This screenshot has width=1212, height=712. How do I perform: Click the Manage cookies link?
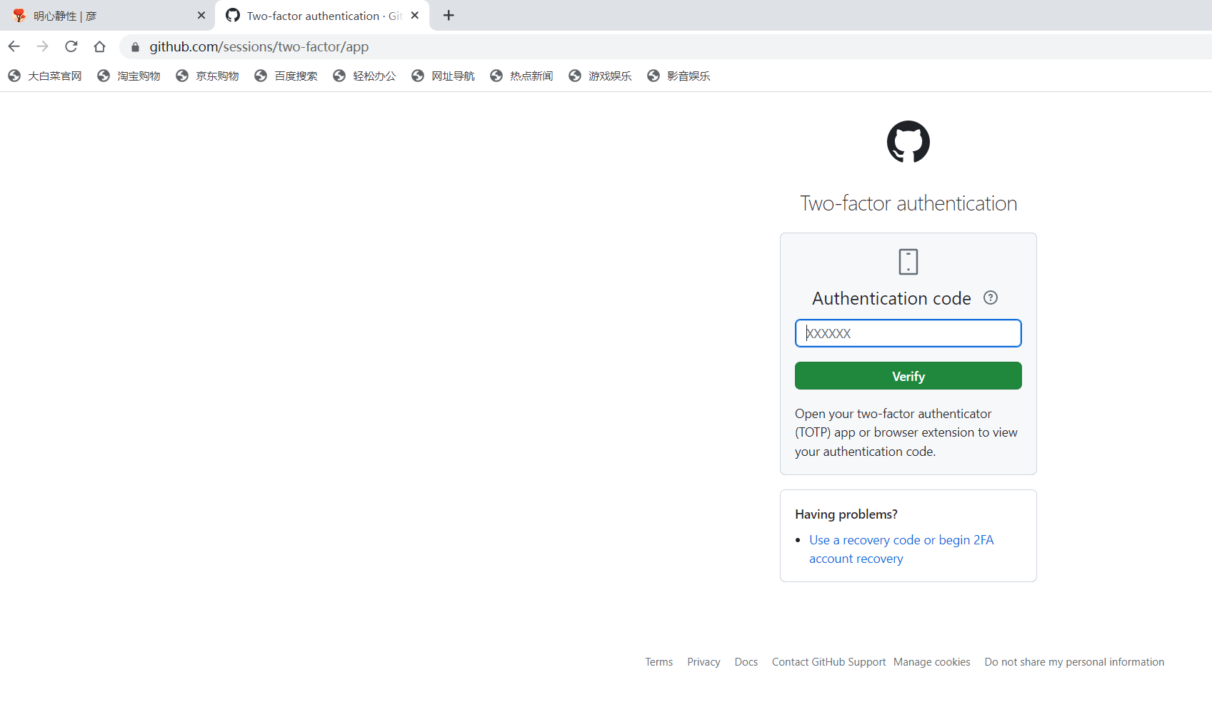pyautogui.click(x=931, y=662)
